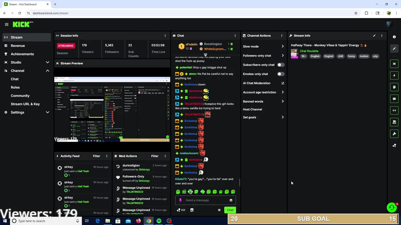Open Achievements in the sidebar
The image size is (401, 225).
(26, 54)
